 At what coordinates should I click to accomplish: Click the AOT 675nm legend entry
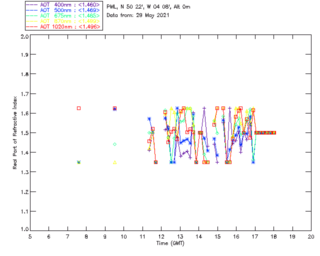coord(63,15)
